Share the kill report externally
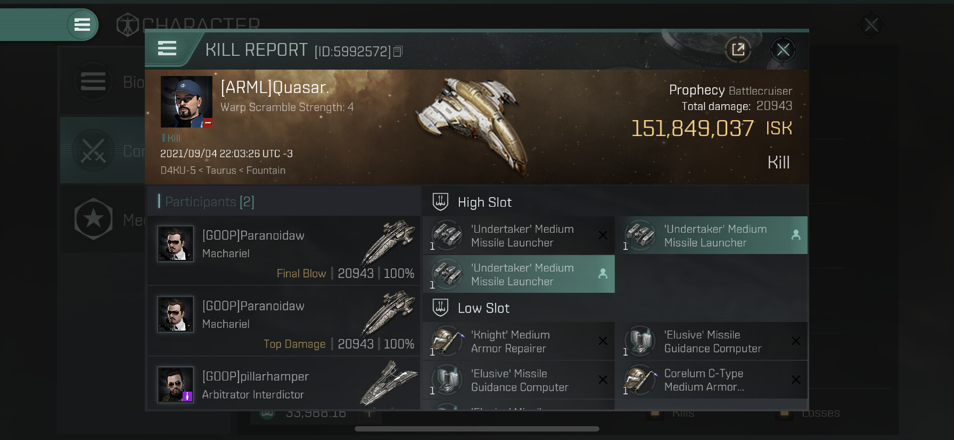 (x=738, y=50)
